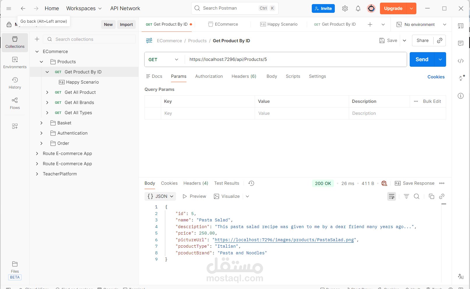Image resolution: width=470 pixels, height=289 pixels.
Task: Open the code snippet panel icon
Action: tap(461, 61)
